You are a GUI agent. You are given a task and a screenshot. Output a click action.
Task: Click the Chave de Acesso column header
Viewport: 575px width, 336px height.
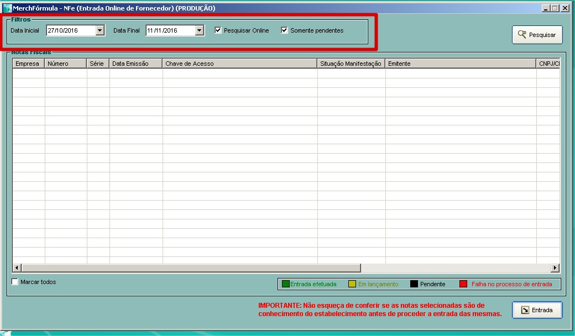point(239,64)
